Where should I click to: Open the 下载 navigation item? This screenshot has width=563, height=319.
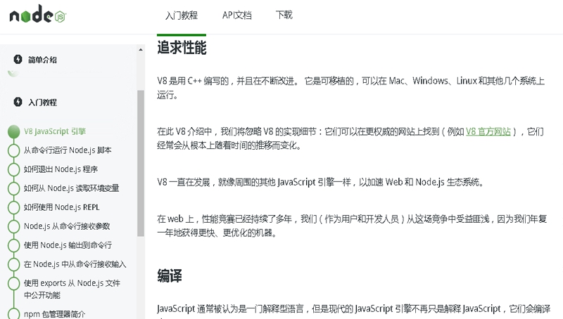[284, 15]
